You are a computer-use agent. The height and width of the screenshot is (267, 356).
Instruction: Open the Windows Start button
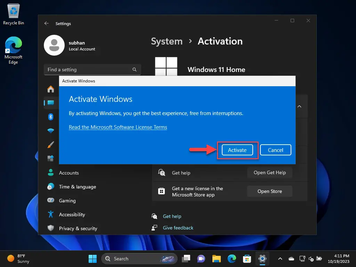(92, 259)
